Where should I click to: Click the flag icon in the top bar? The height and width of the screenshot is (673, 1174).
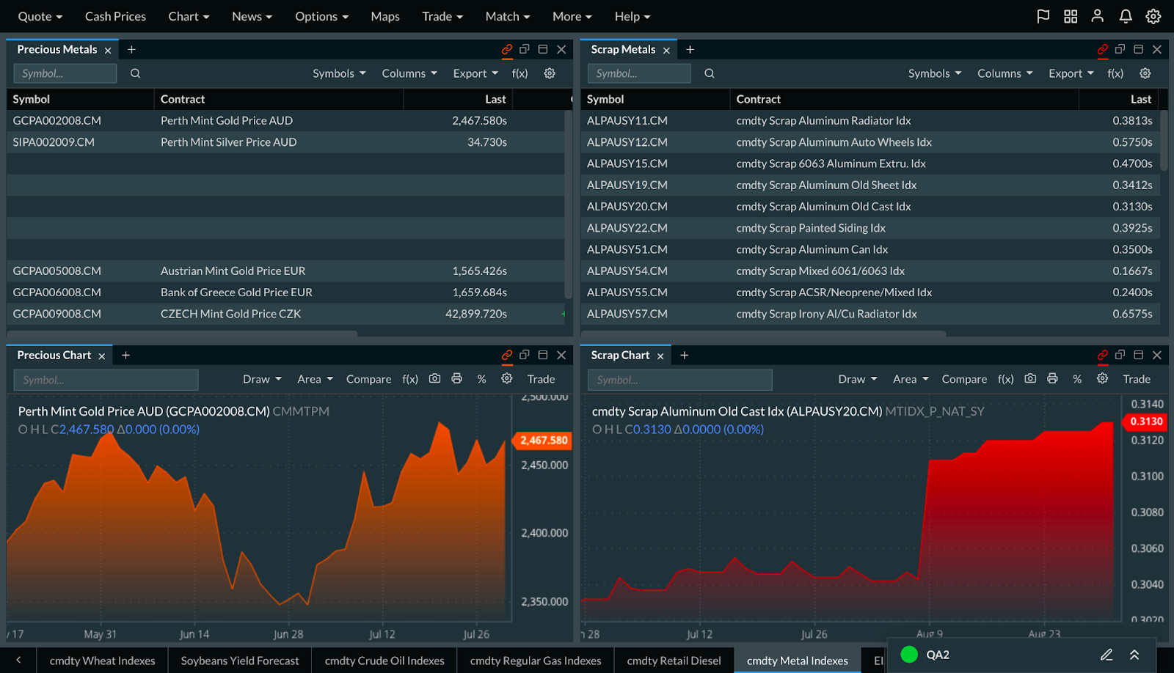tap(1043, 16)
